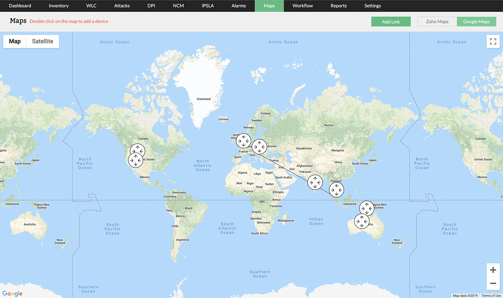Open the Terms of Use link
The width and height of the screenshot is (503, 298).
click(x=491, y=295)
